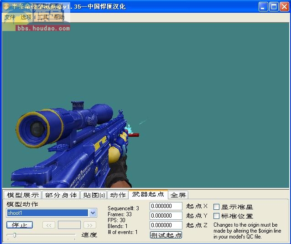
Task: Open the 帮助 menu
Action: [x=59, y=17]
